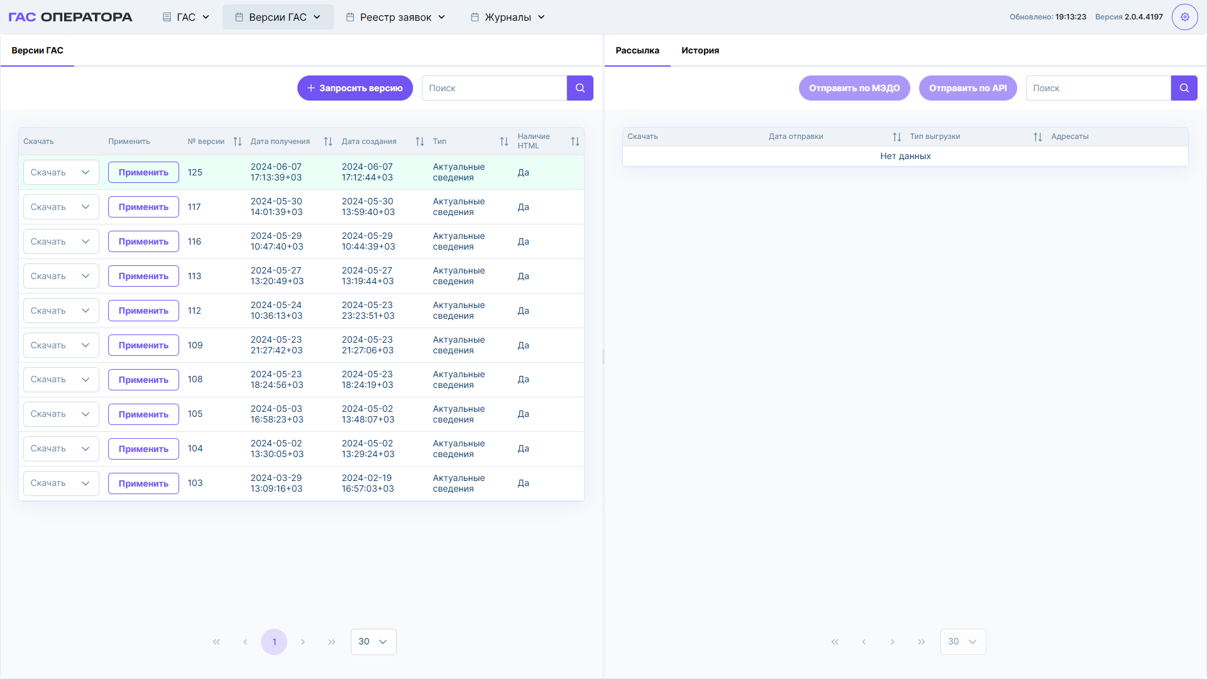Open Скачать dropdown for version 116
The height and width of the screenshot is (679, 1207).
(x=61, y=241)
